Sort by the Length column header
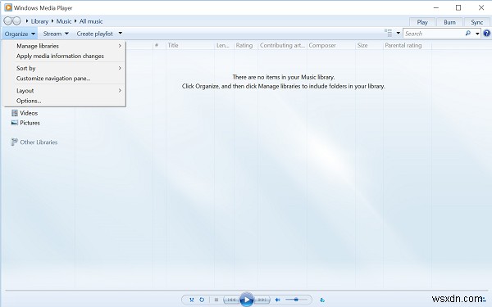This screenshot has width=492, height=307. tap(224, 45)
